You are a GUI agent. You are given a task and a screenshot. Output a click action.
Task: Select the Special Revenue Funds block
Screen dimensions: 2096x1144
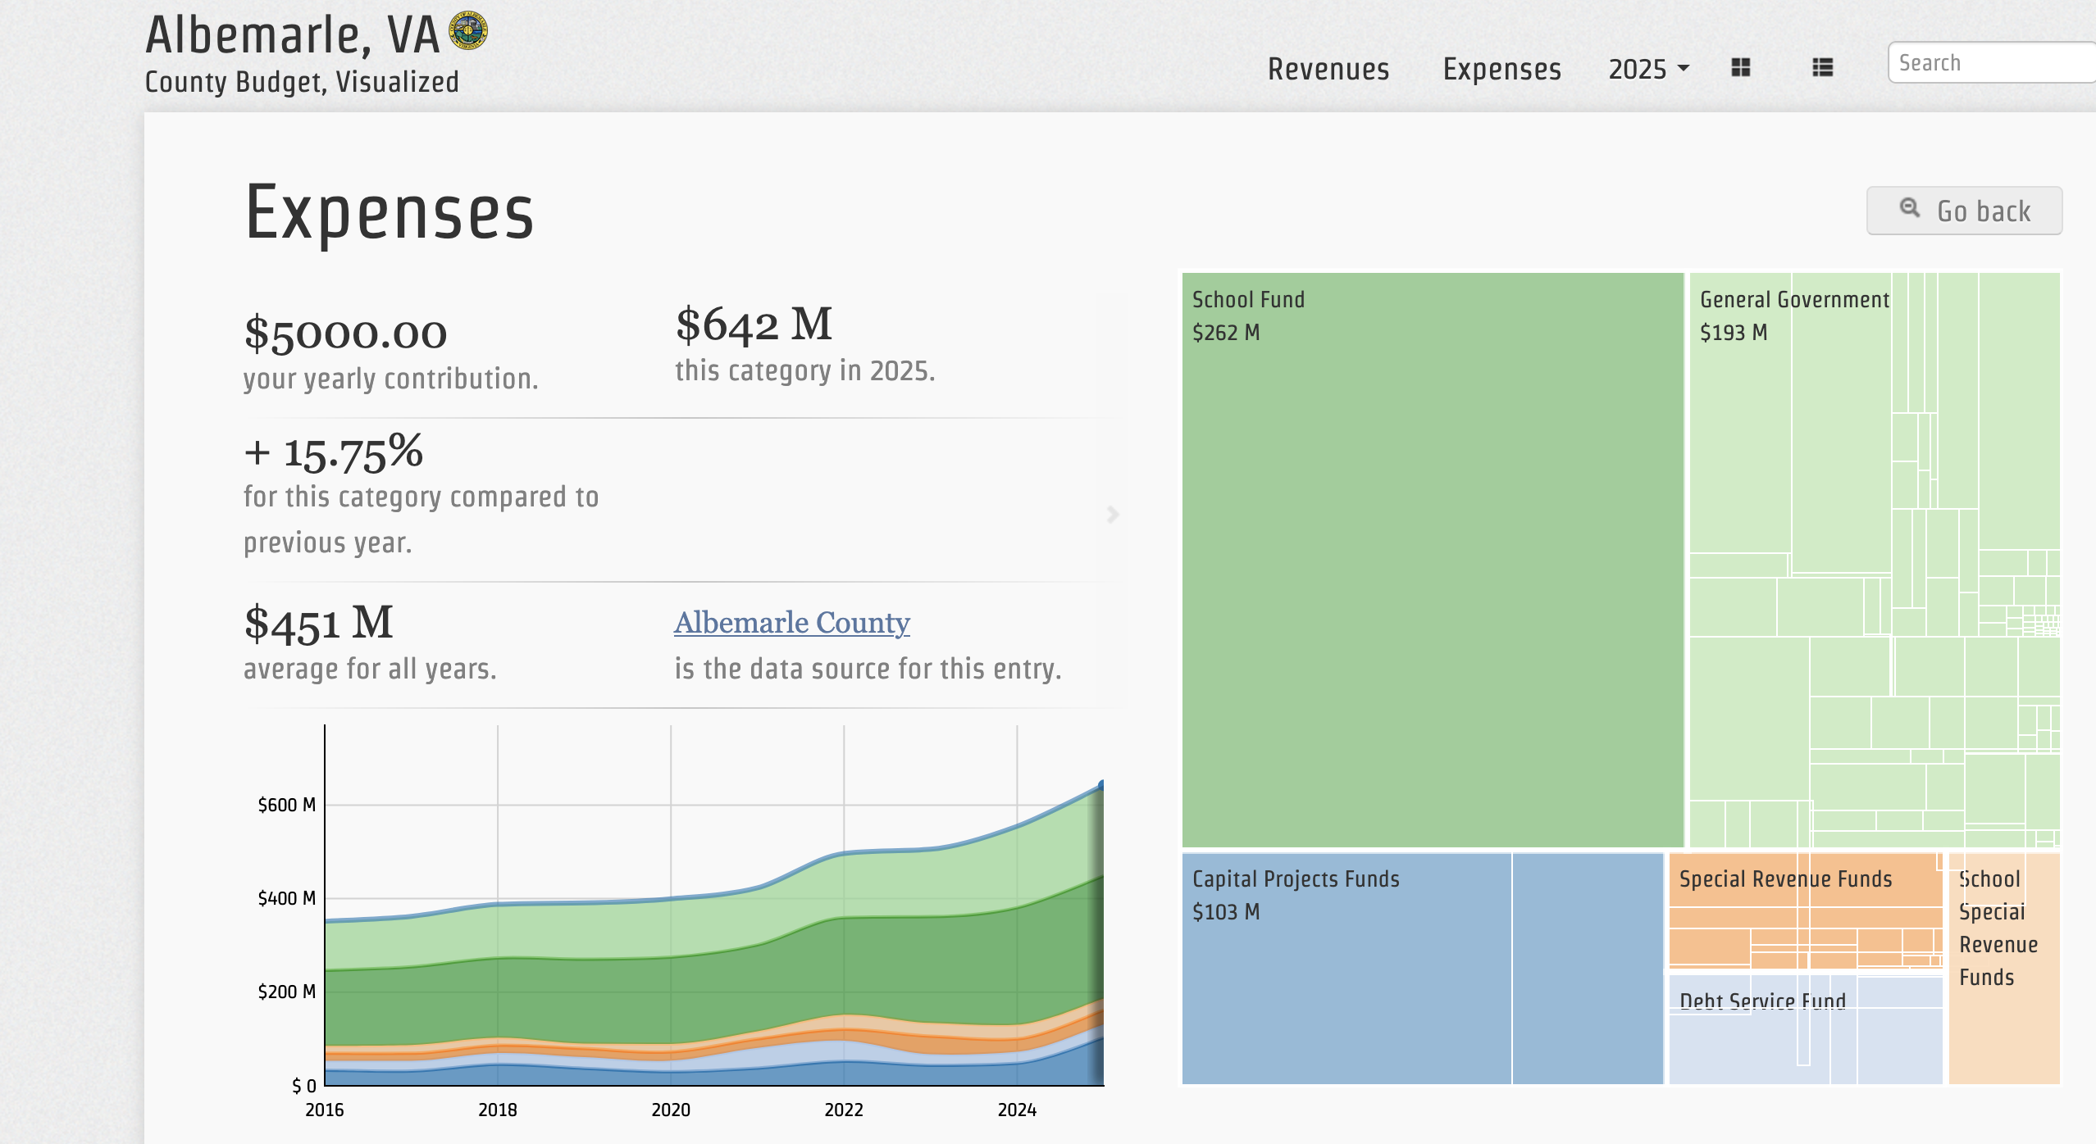(x=1806, y=910)
